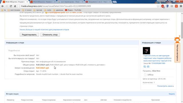
Task: Open the 'счета' bookmarks folder
Action: (x=48, y=10)
